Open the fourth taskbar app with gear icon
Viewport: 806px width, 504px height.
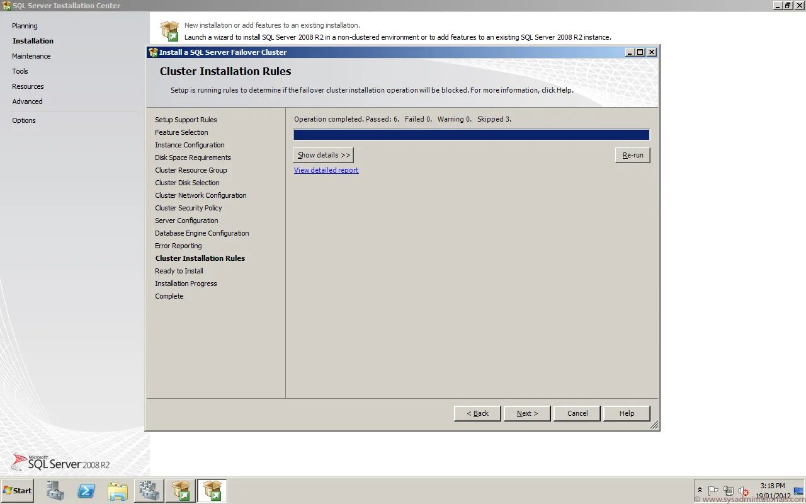[x=149, y=491]
